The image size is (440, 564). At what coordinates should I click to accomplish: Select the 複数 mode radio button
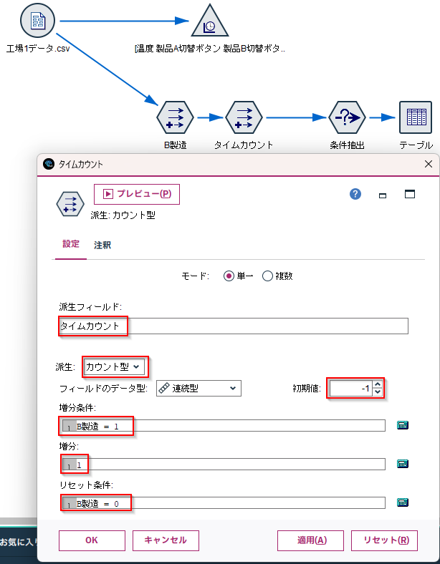click(x=267, y=276)
